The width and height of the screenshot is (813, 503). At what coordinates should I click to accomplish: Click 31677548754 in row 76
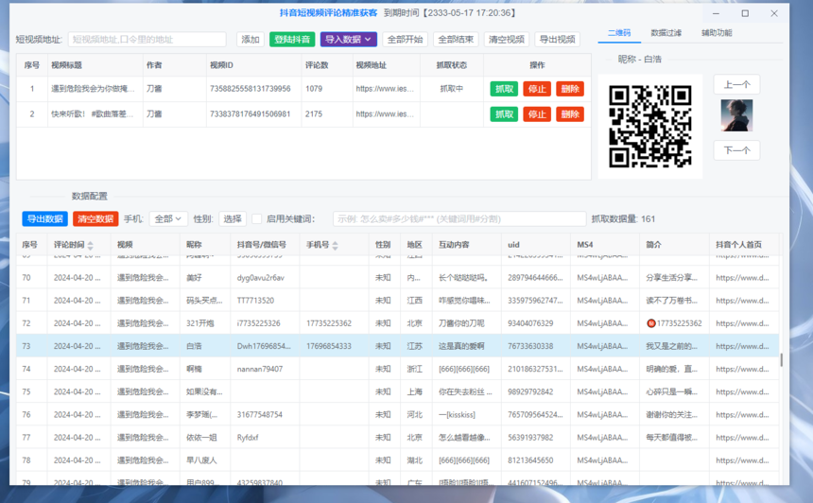(260, 414)
